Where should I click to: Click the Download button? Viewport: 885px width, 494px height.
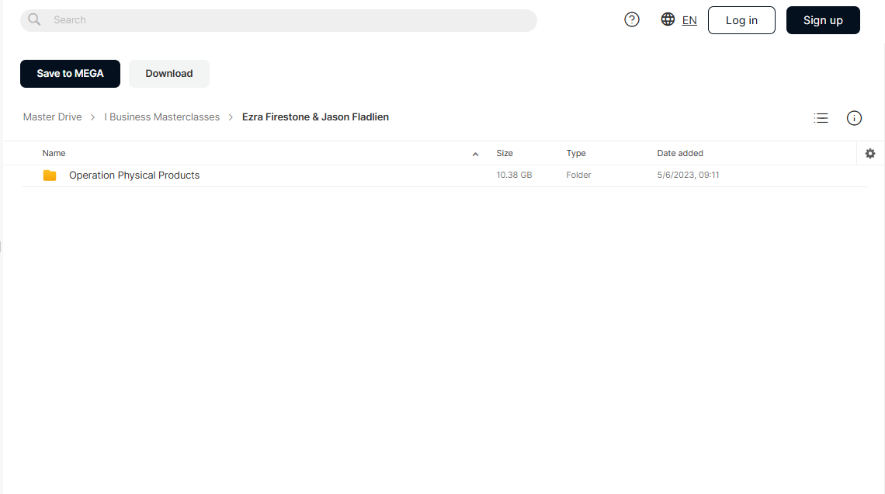tap(168, 73)
